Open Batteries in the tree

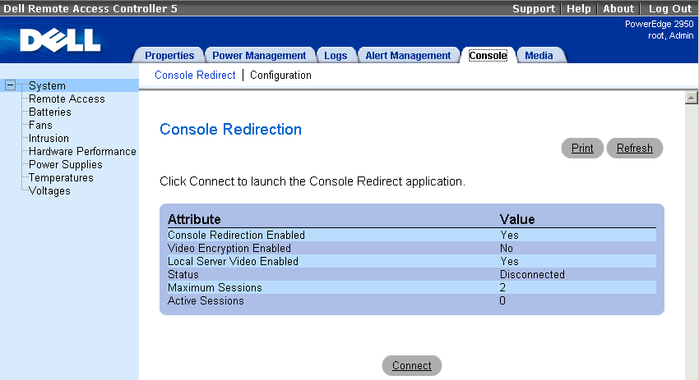[x=49, y=112]
